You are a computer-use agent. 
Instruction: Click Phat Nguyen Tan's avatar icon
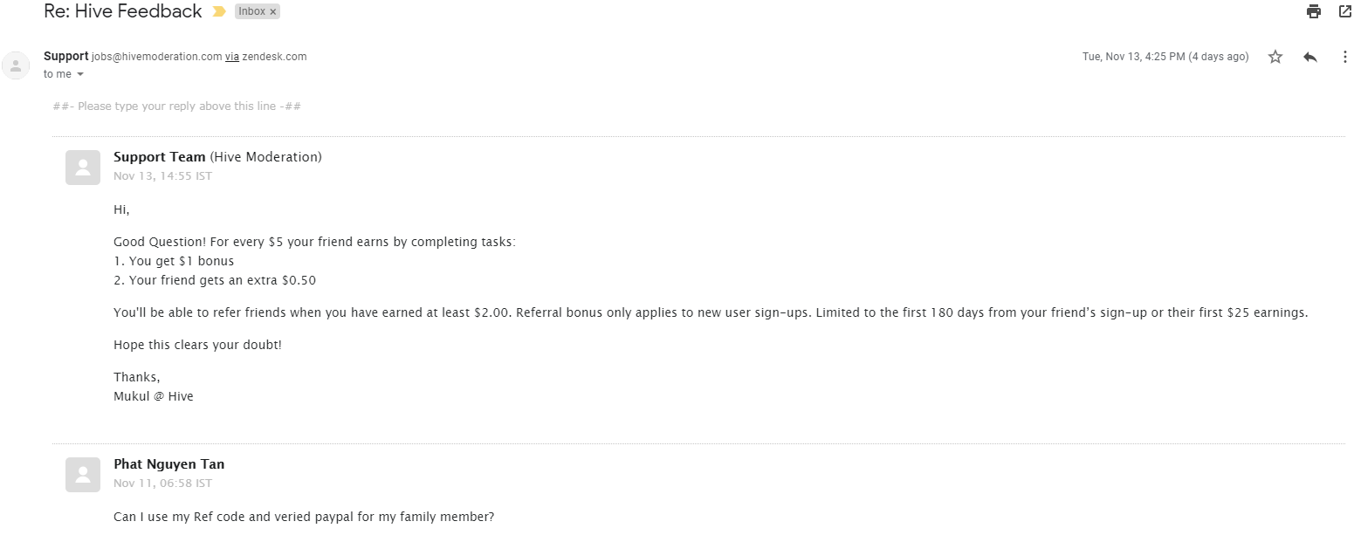tap(83, 475)
